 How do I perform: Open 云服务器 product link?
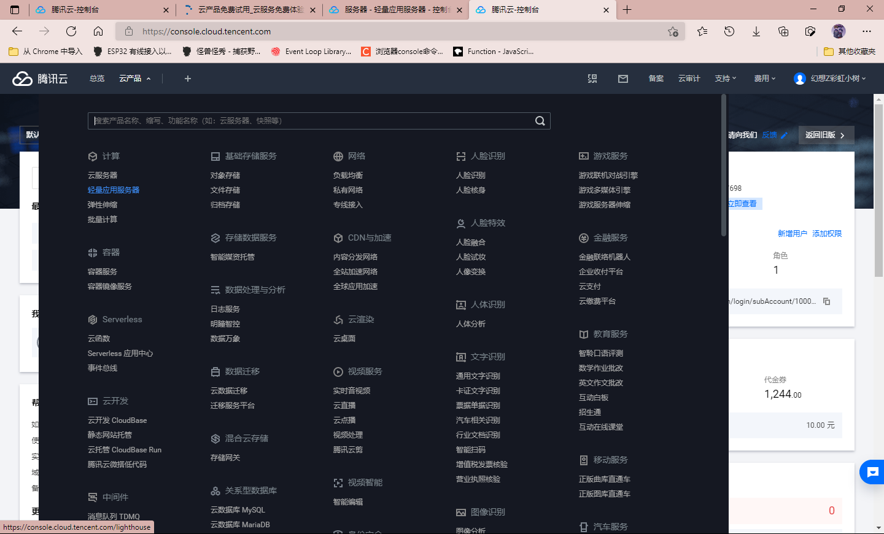tap(103, 176)
